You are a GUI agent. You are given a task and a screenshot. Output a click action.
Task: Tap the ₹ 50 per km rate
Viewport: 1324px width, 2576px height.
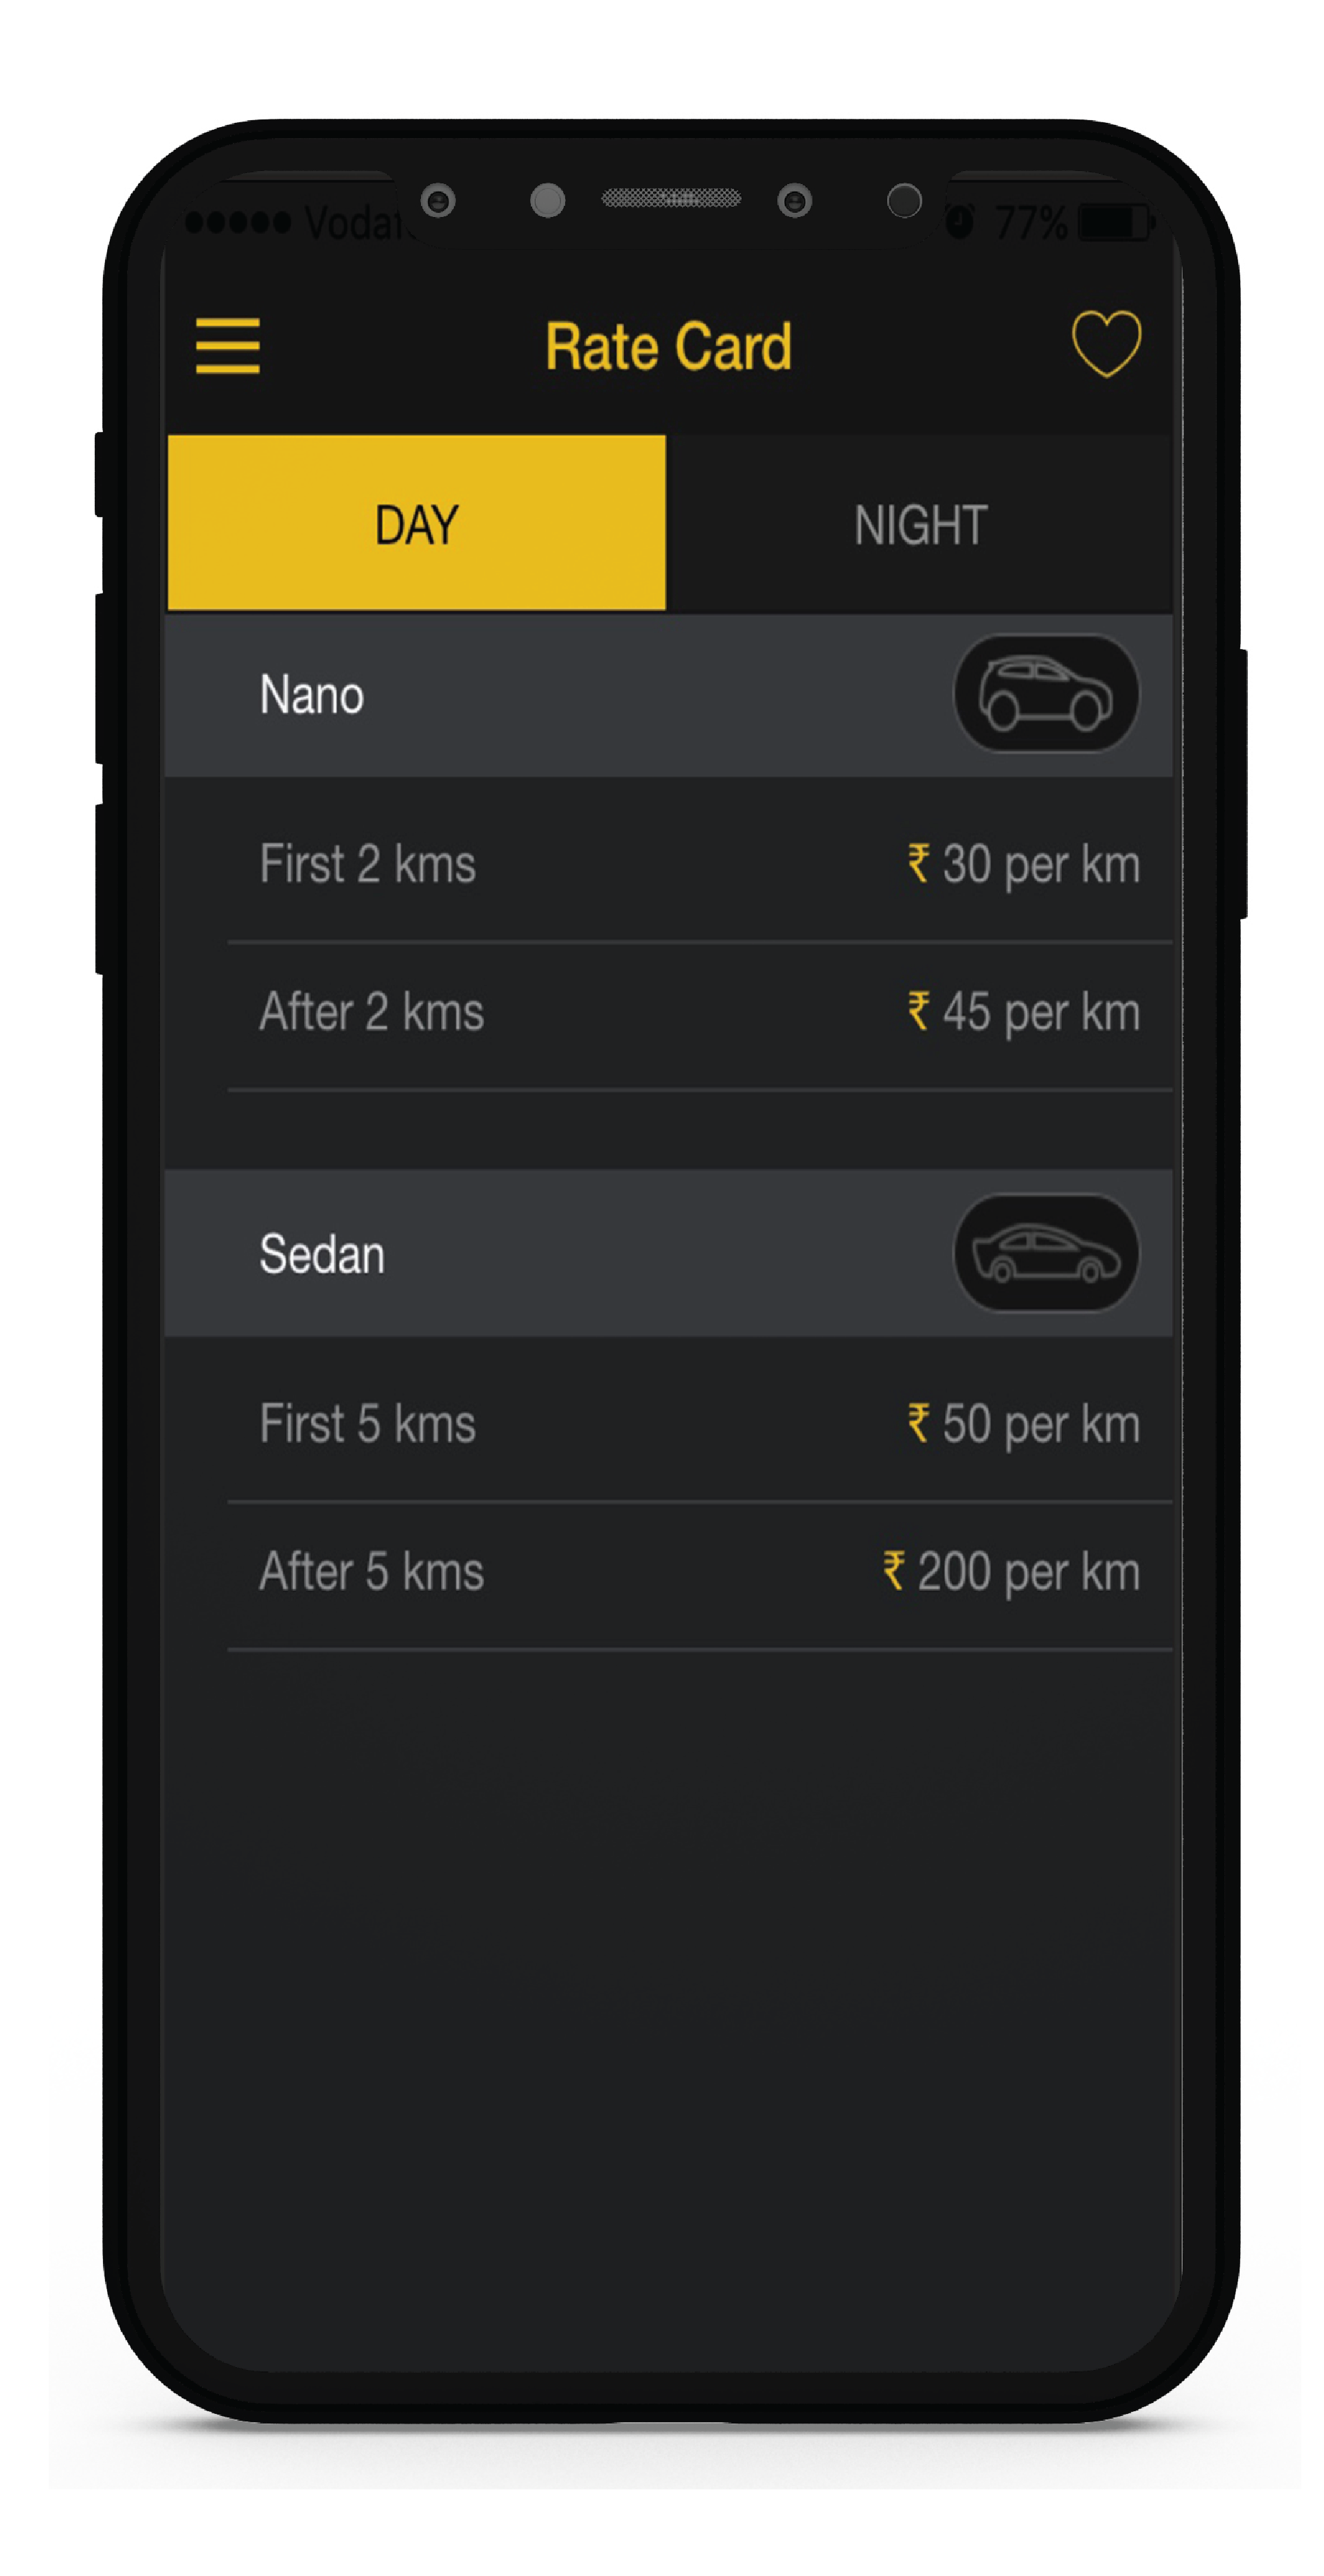(x=1023, y=1424)
